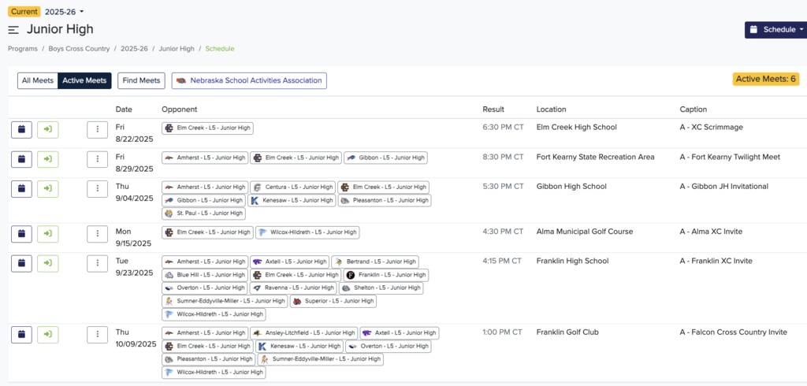Select the All Meets toggle

coord(38,81)
